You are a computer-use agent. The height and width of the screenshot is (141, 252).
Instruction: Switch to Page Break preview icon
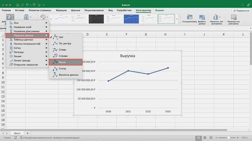point(211,138)
